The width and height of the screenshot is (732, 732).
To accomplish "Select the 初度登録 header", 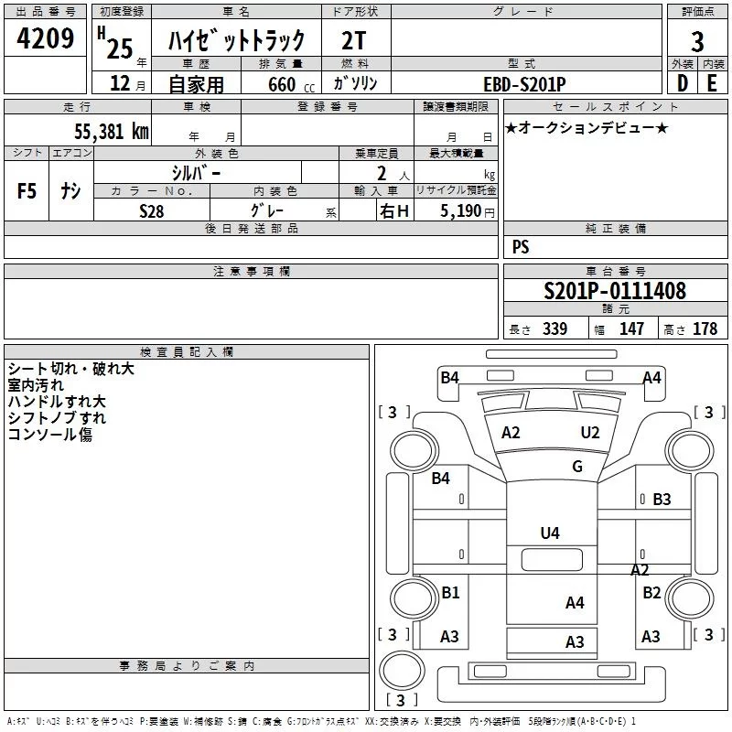I will coord(122,12).
